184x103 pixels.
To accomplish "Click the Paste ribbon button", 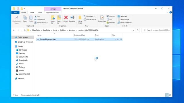I will 31,19.
